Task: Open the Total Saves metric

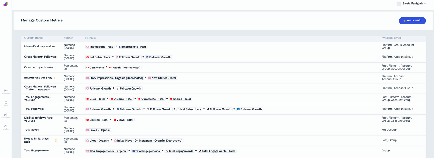Action: tap(32, 130)
